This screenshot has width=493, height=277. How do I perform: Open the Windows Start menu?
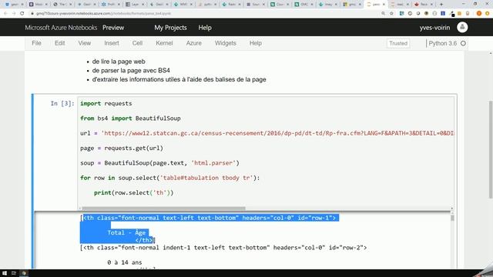[x=5, y=273]
